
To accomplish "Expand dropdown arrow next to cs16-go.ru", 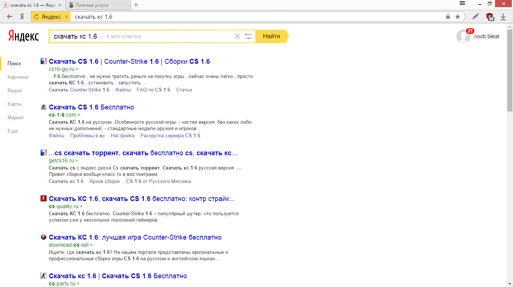I will [x=77, y=69].
